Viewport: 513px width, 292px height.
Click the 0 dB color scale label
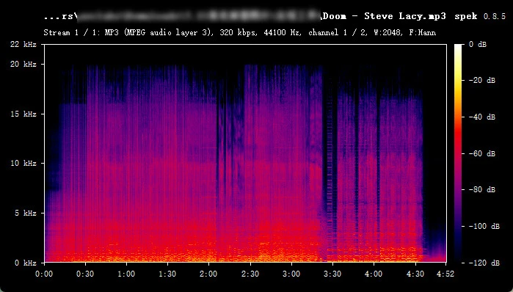[x=477, y=44]
